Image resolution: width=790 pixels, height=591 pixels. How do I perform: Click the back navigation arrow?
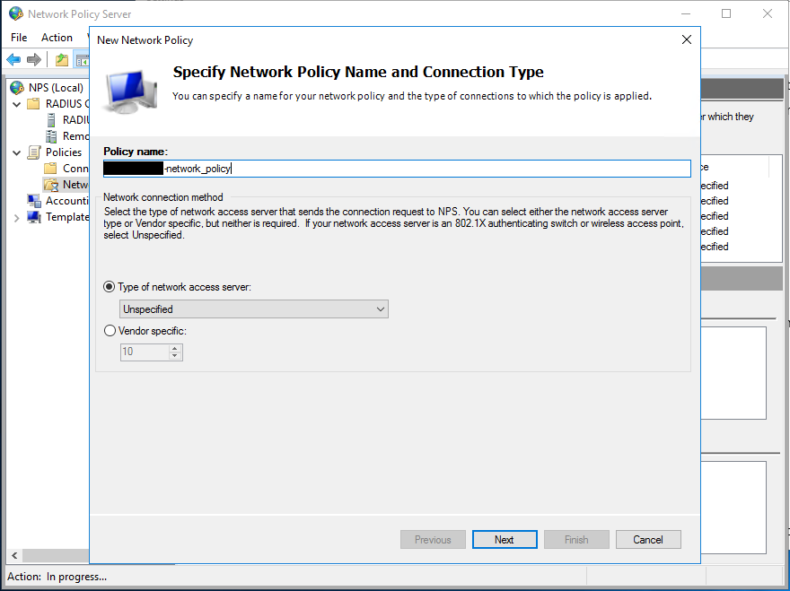[14, 60]
